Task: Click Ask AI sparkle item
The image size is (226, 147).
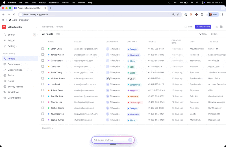Action: click(11, 40)
